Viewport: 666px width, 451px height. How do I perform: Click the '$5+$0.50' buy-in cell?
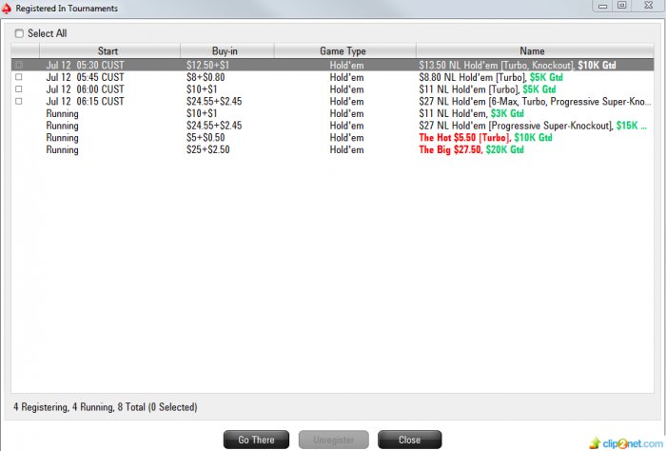(x=206, y=138)
